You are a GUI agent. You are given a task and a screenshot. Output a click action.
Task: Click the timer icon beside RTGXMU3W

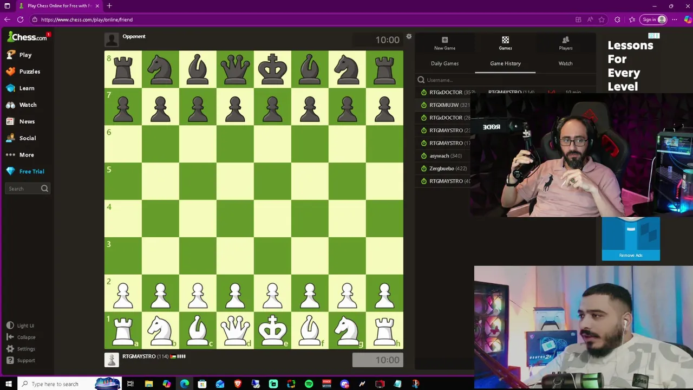coord(423,105)
